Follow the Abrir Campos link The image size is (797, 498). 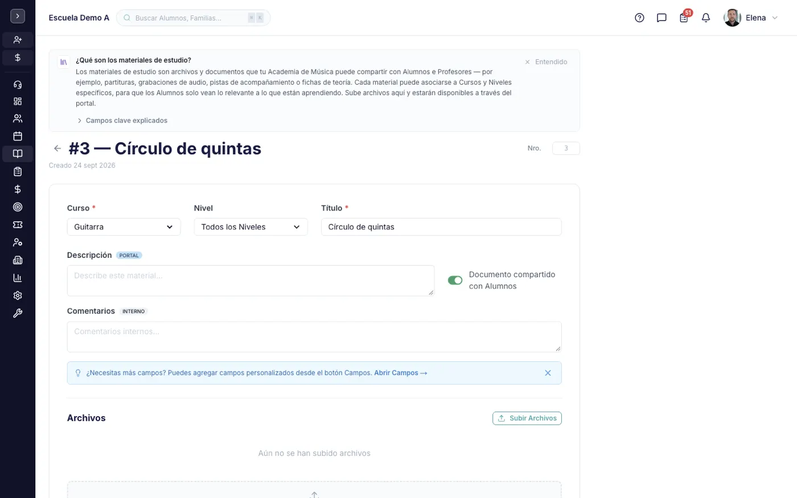click(x=401, y=373)
